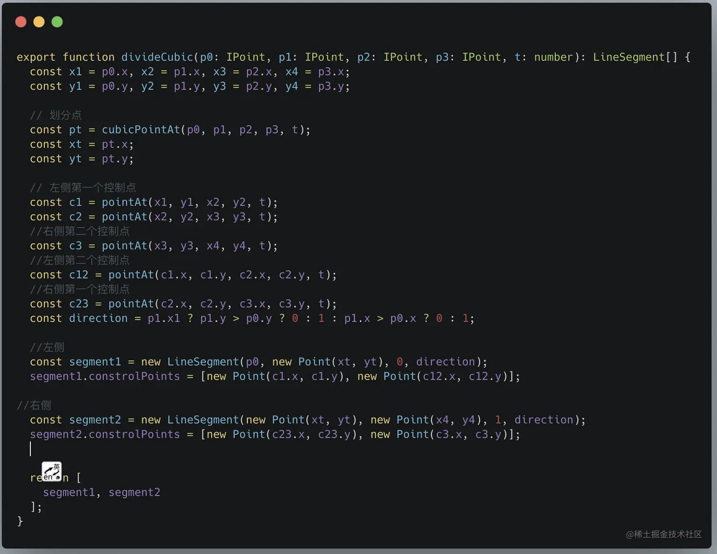The height and width of the screenshot is (554, 717).
Task: Click the input method en/英 switcher icon
Action: (x=52, y=471)
